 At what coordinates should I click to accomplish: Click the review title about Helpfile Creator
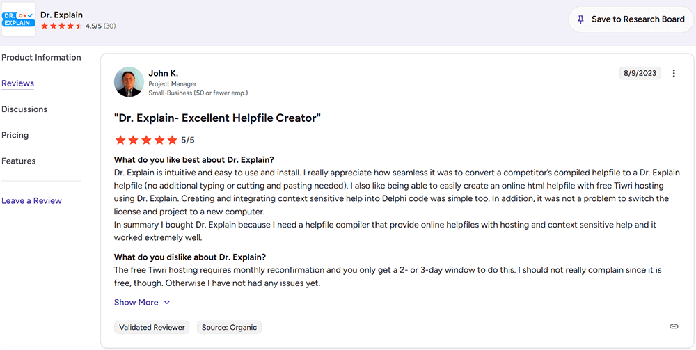[x=217, y=118]
